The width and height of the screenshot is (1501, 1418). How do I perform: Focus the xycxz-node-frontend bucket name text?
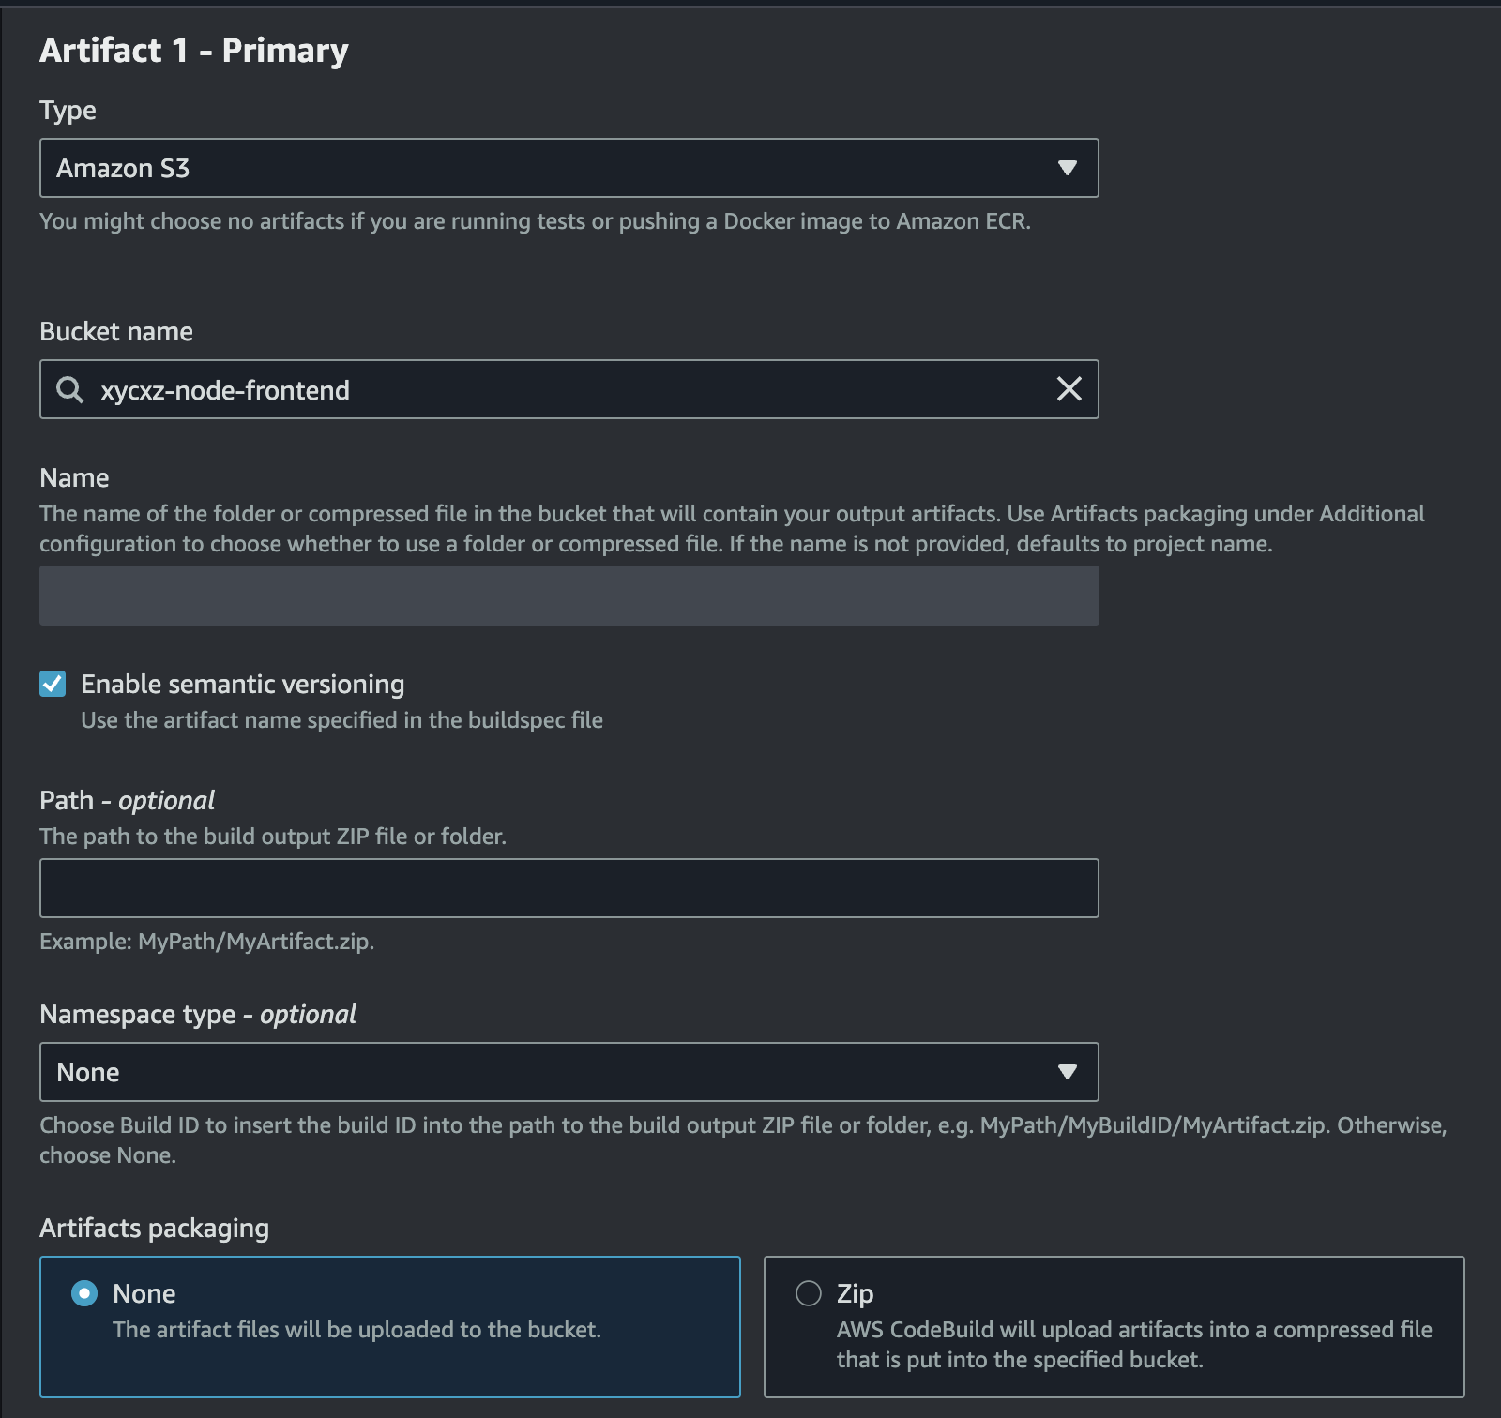click(x=225, y=390)
